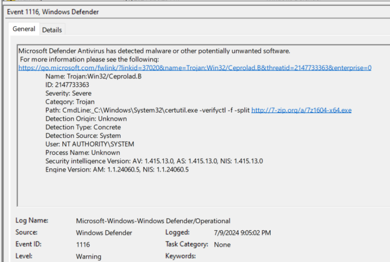The width and height of the screenshot is (390, 262).
Task: Click the Logged timestamp 7/9/2024 9:05:02 PM
Action: 242,233
